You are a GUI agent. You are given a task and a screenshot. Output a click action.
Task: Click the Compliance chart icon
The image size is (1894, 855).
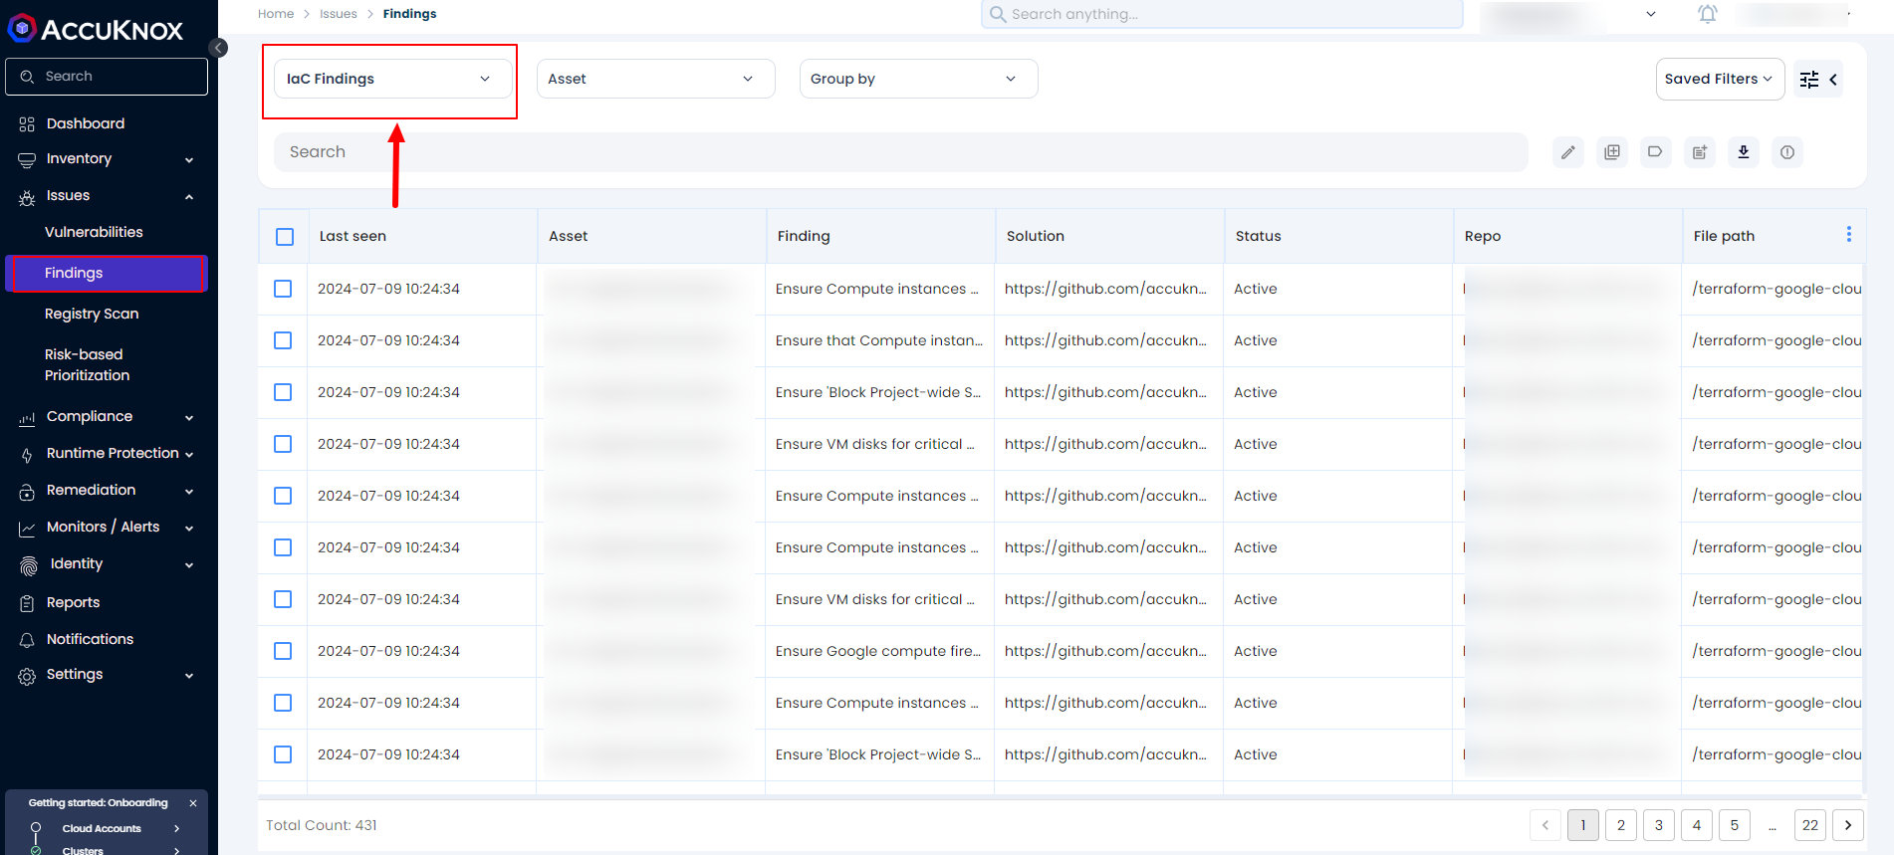pyautogui.click(x=27, y=419)
